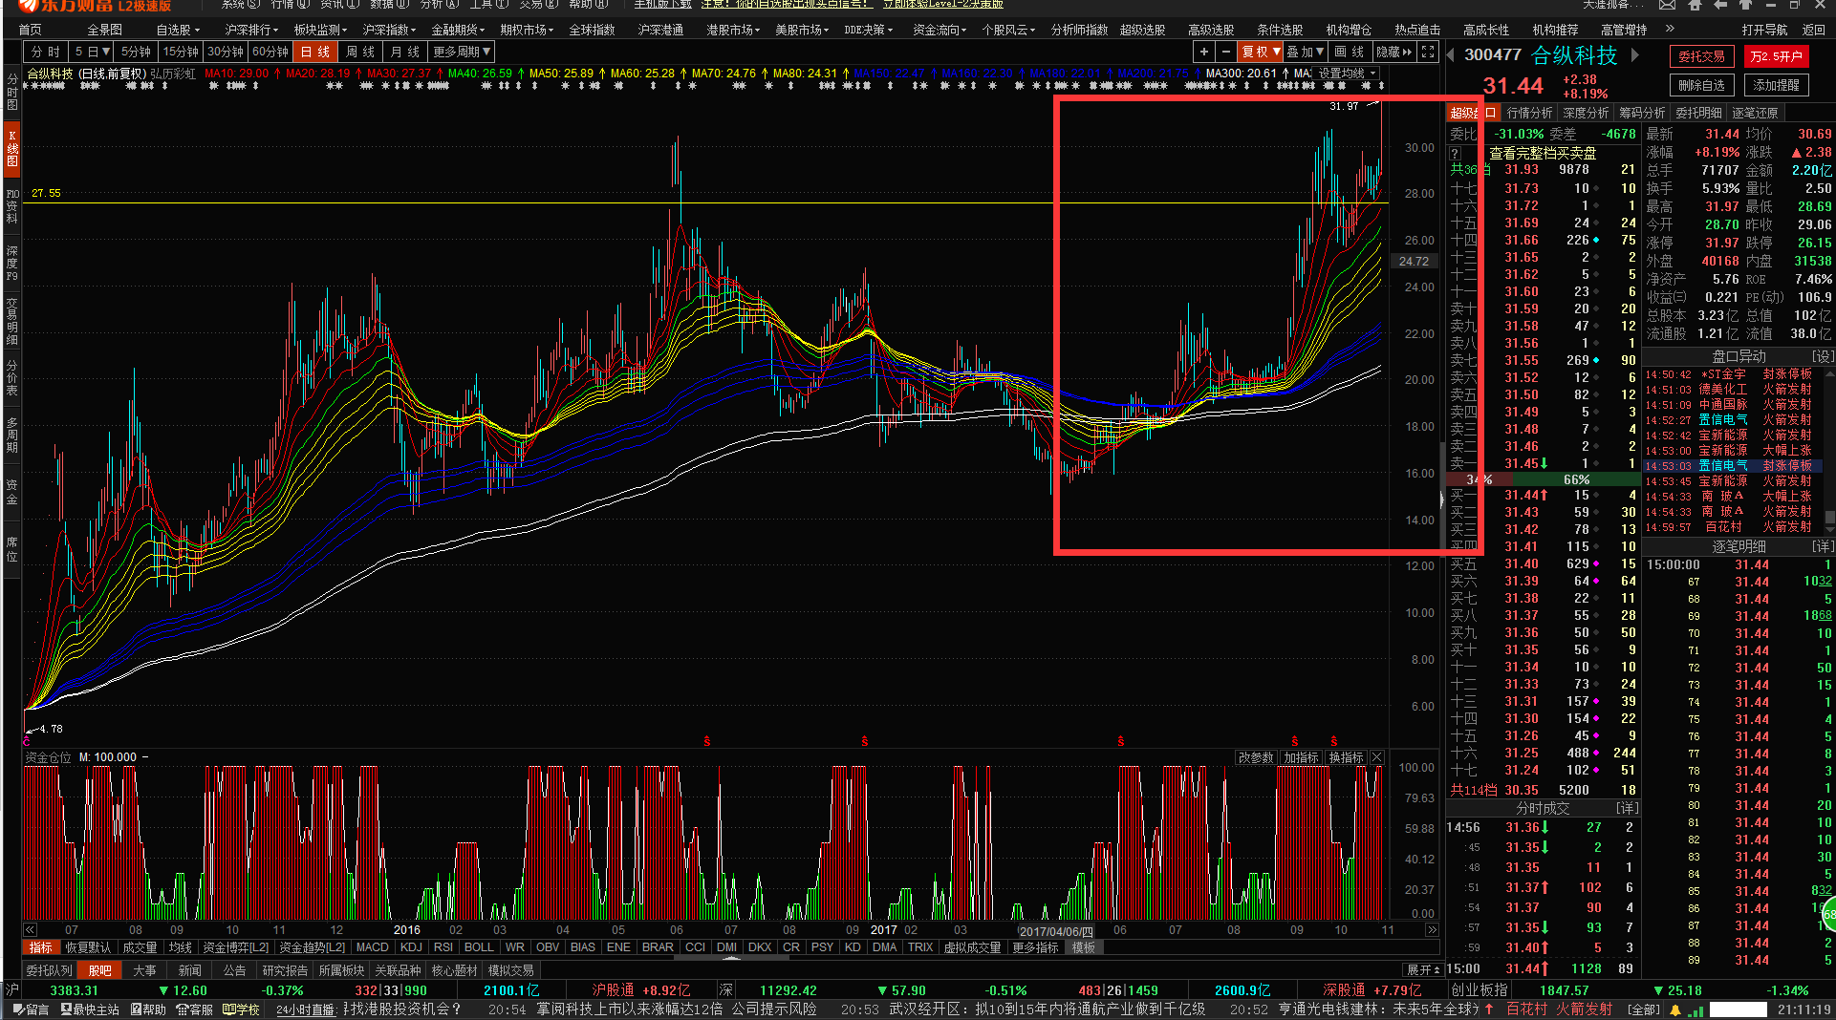Image resolution: width=1836 pixels, height=1020 pixels.
Task: Click 添加提醒 button
Action: [x=1776, y=85]
